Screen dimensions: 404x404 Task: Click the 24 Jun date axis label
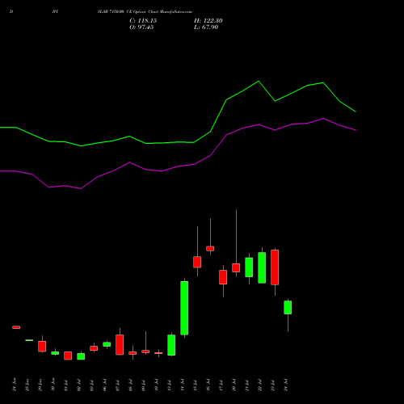pos(15,385)
